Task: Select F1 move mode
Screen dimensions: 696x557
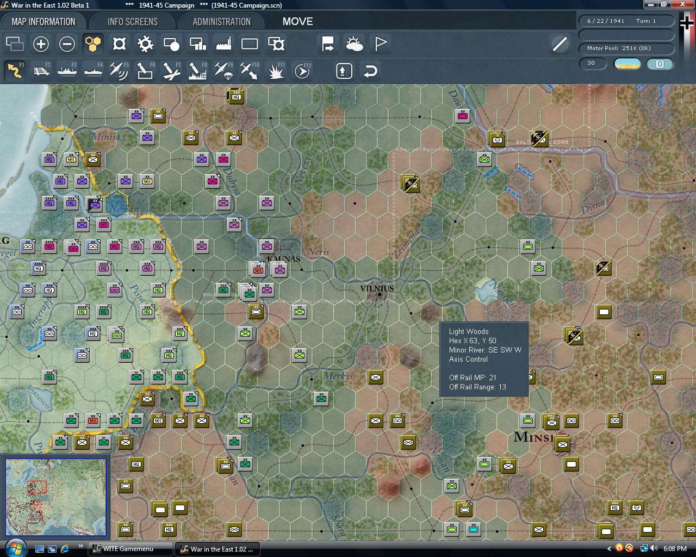Action: pos(15,71)
